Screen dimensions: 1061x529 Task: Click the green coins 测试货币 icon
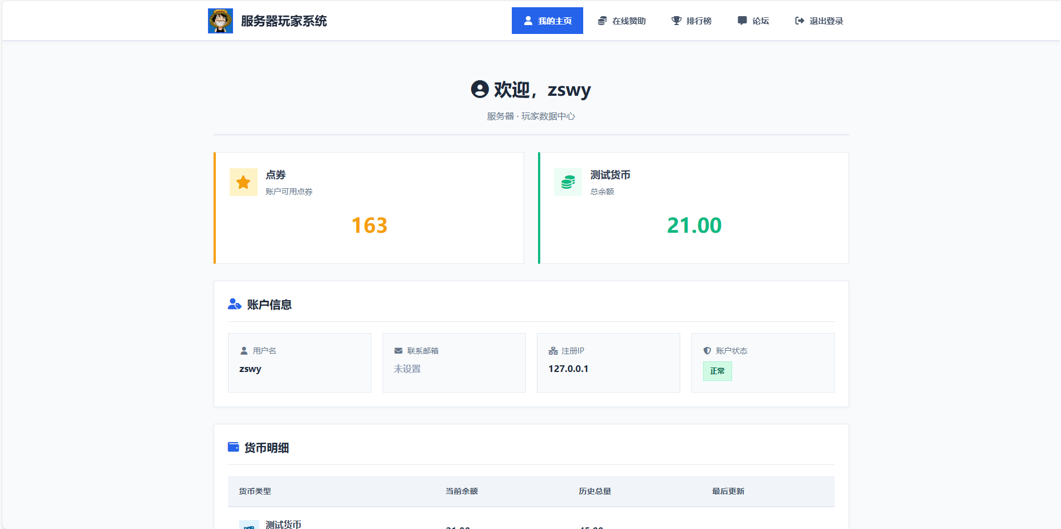[x=568, y=182]
